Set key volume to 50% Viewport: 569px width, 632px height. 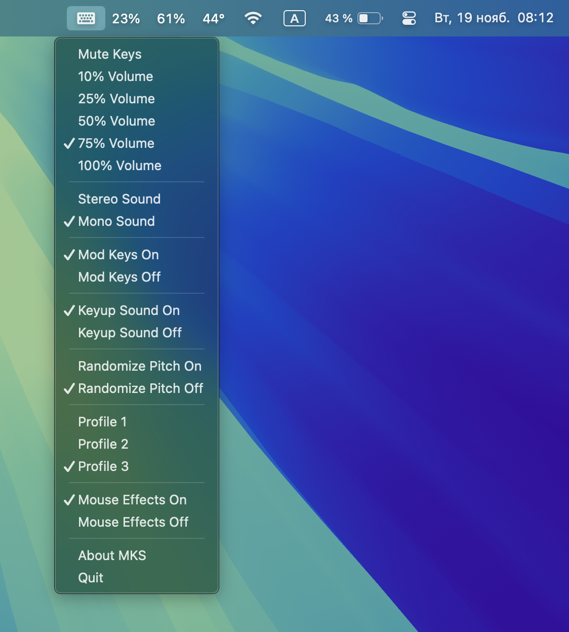[116, 121]
